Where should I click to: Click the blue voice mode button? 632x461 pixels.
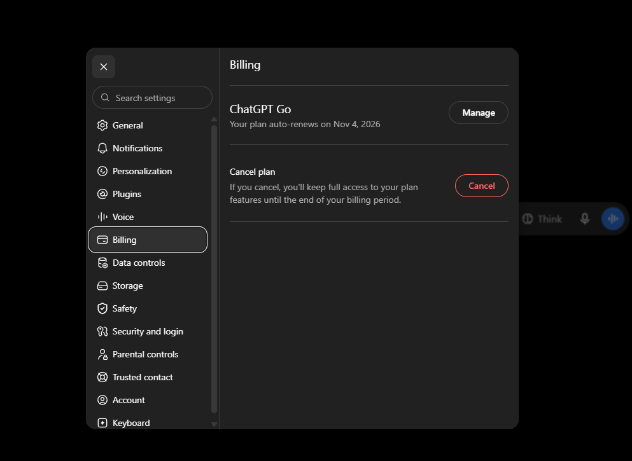(x=613, y=219)
